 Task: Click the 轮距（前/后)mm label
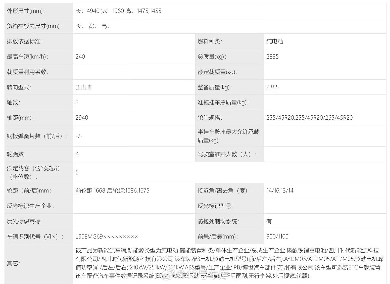(x=29, y=191)
